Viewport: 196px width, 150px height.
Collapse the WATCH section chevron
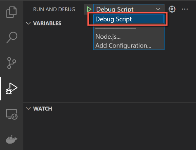(x=28, y=108)
